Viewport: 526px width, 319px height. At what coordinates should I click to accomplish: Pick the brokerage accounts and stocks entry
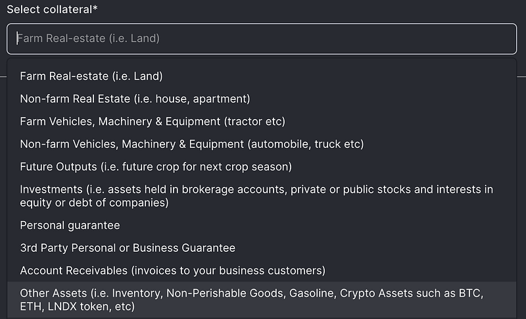[256, 196]
